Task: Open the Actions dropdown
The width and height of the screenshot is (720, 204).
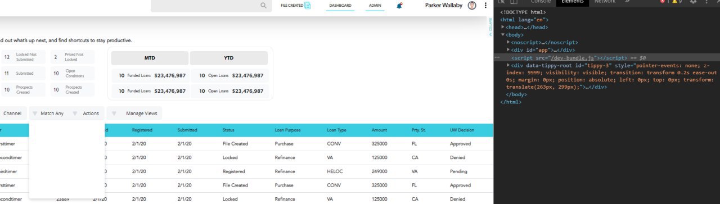Action: 86,114
